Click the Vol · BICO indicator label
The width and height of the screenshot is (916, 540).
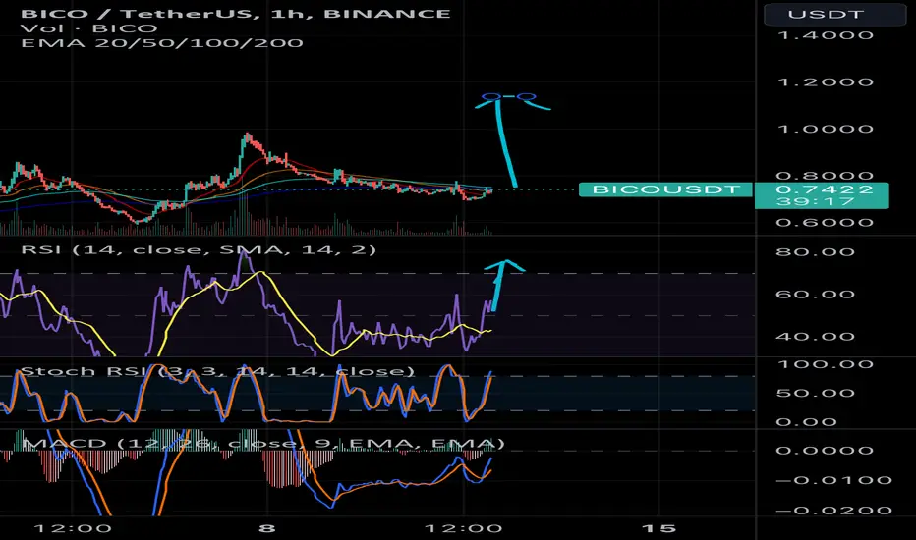click(x=88, y=28)
